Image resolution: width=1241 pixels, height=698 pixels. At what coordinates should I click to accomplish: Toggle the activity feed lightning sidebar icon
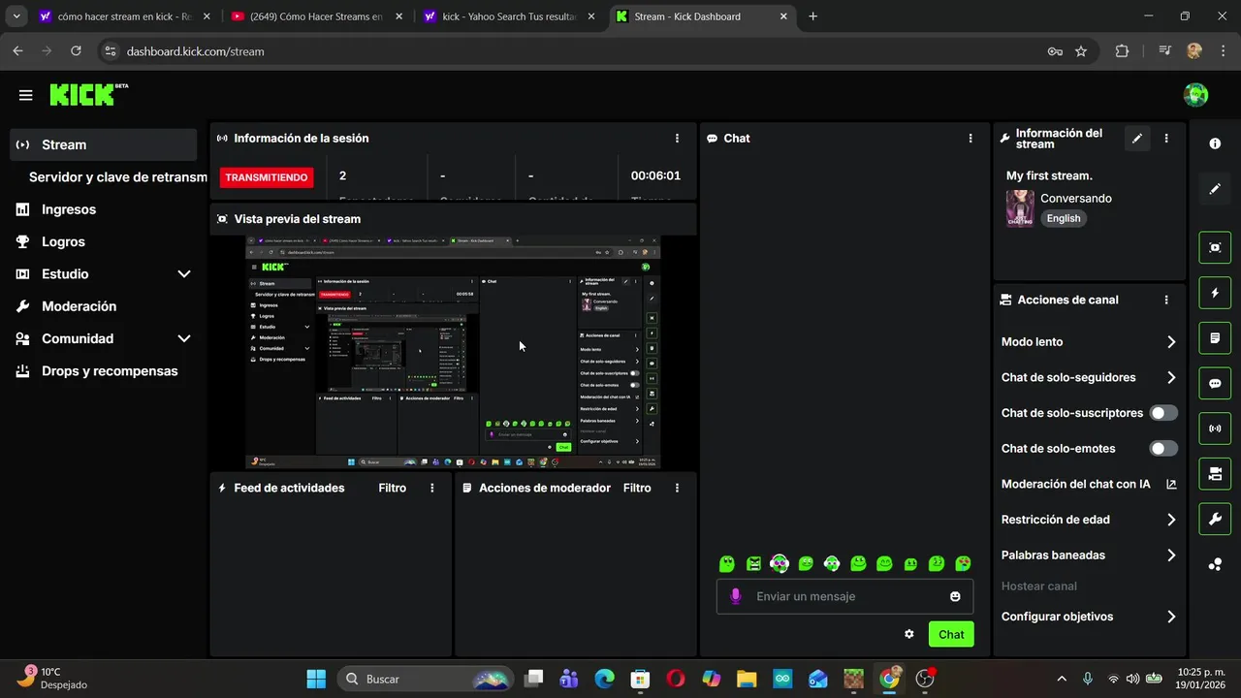1215,293
